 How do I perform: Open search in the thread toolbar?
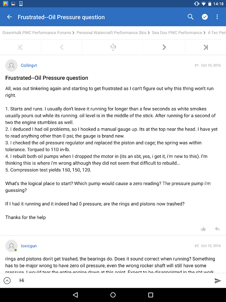coord(191,17)
